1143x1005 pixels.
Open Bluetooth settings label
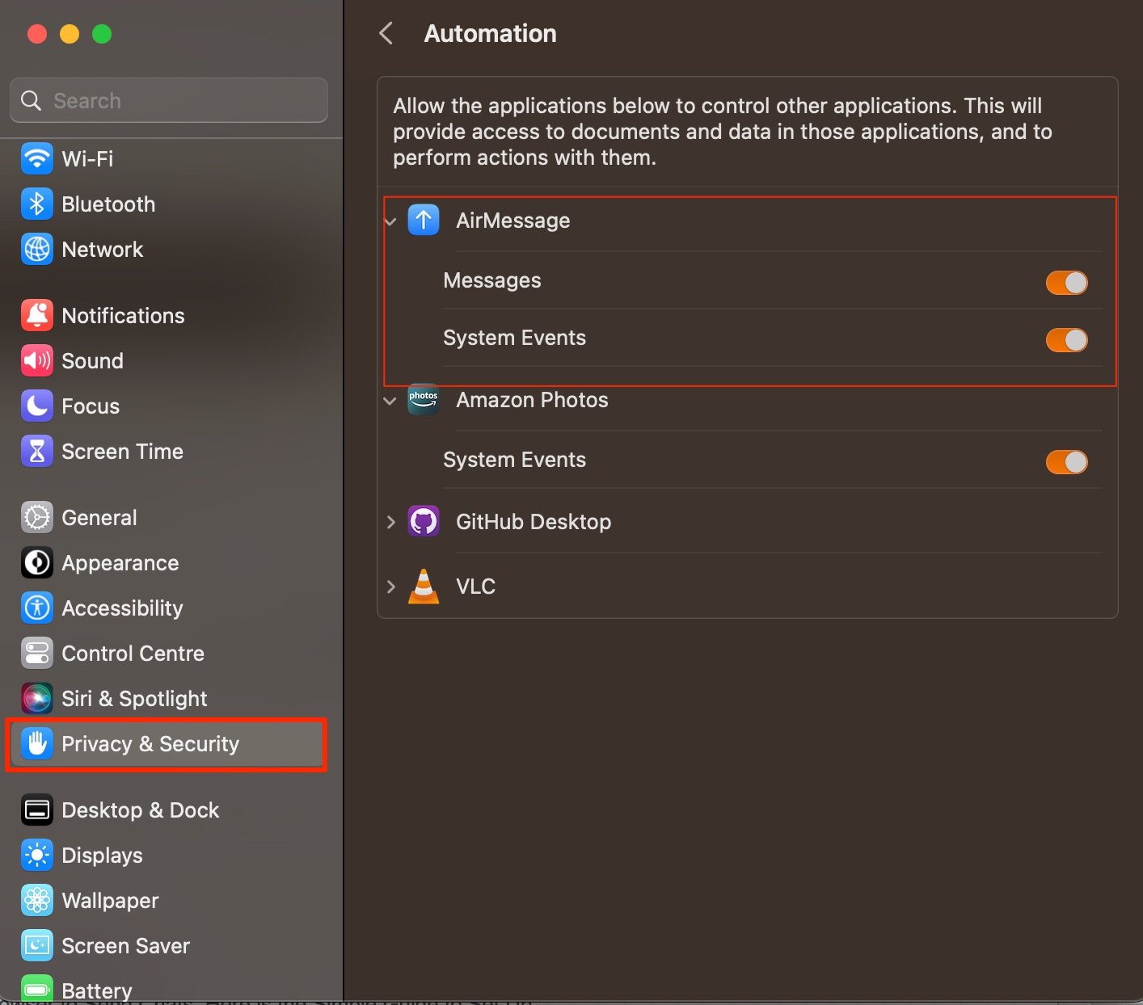(108, 204)
